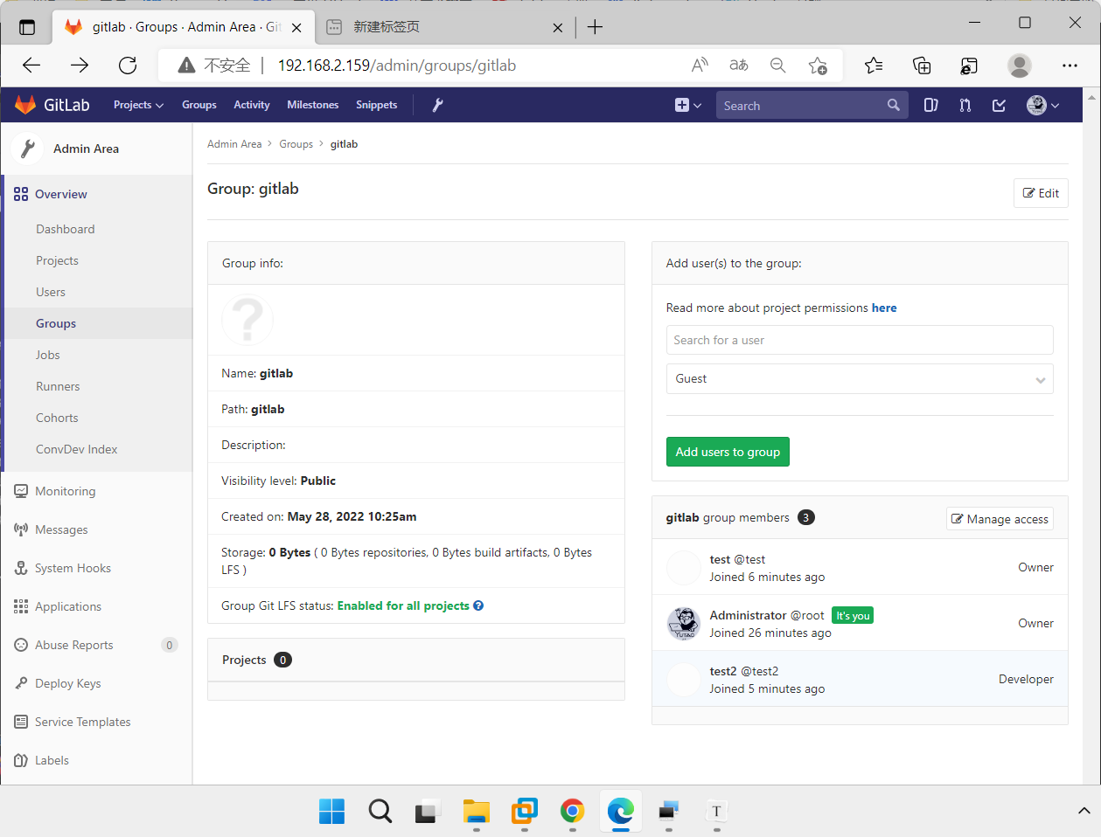Open the Projects dropdown in navbar
Screen dimensions: 1101x837
138,105
